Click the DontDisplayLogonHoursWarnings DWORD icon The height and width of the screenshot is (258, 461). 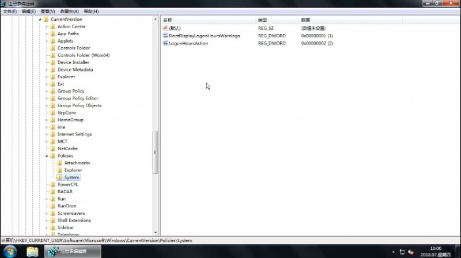(165, 36)
